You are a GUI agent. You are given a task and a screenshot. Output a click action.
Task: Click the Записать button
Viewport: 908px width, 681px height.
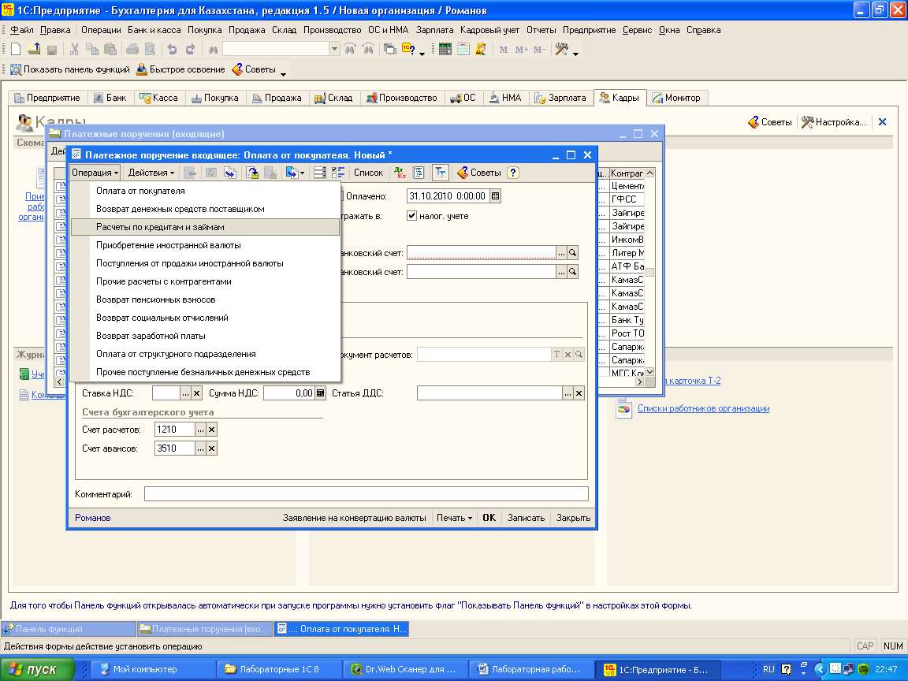[x=526, y=518]
